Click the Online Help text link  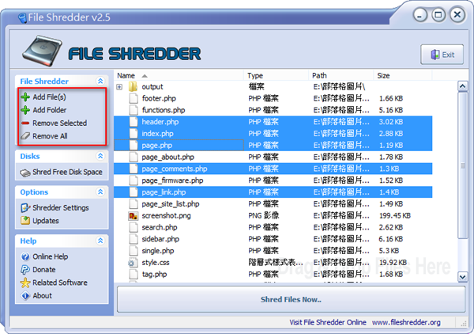[x=51, y=256]
